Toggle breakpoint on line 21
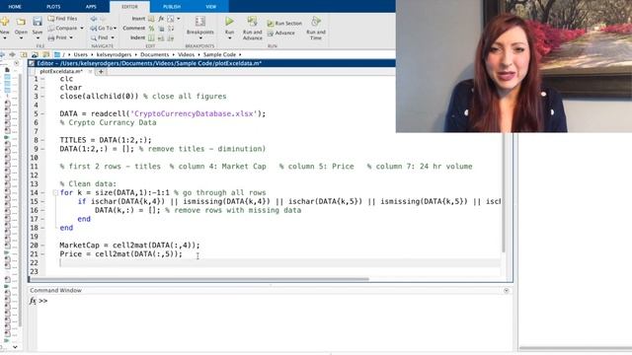Viewport: 632px width, 355px height. (x=42, y=254)
